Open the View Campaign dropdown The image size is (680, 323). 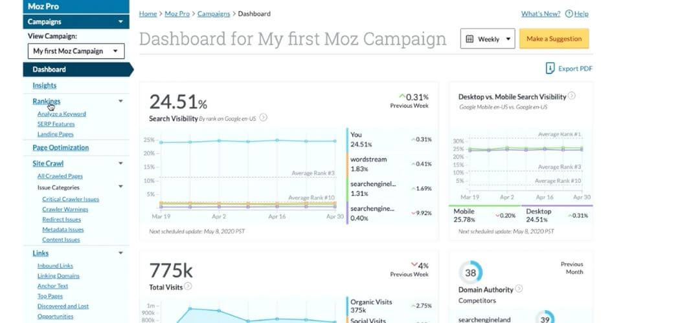pos(76,51)
